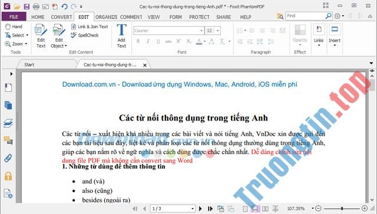Switch to the COMMENT ribbon tab
The width and height of the screenshot is (377, 214).
tap(131, 17)
